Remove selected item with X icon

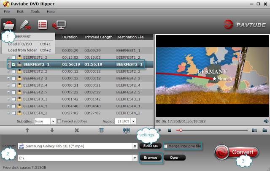[77, 130]
